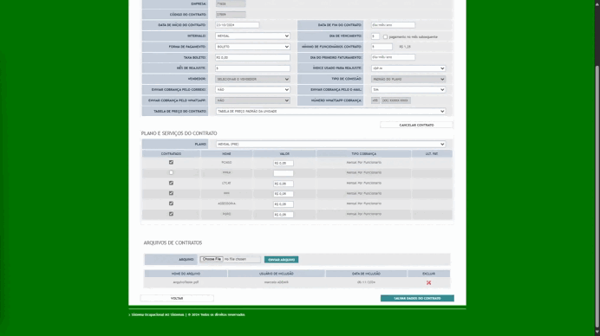Image resolution: width=600 pixels, height=336 pixels.
Task: Click the Enviar Arquivo button
Action: [x=281, y=260]
